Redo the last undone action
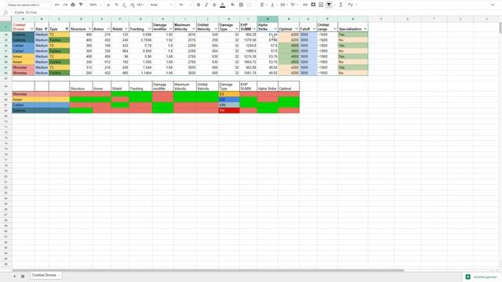Viewport: 502px width, 282px height. (65, 5)
